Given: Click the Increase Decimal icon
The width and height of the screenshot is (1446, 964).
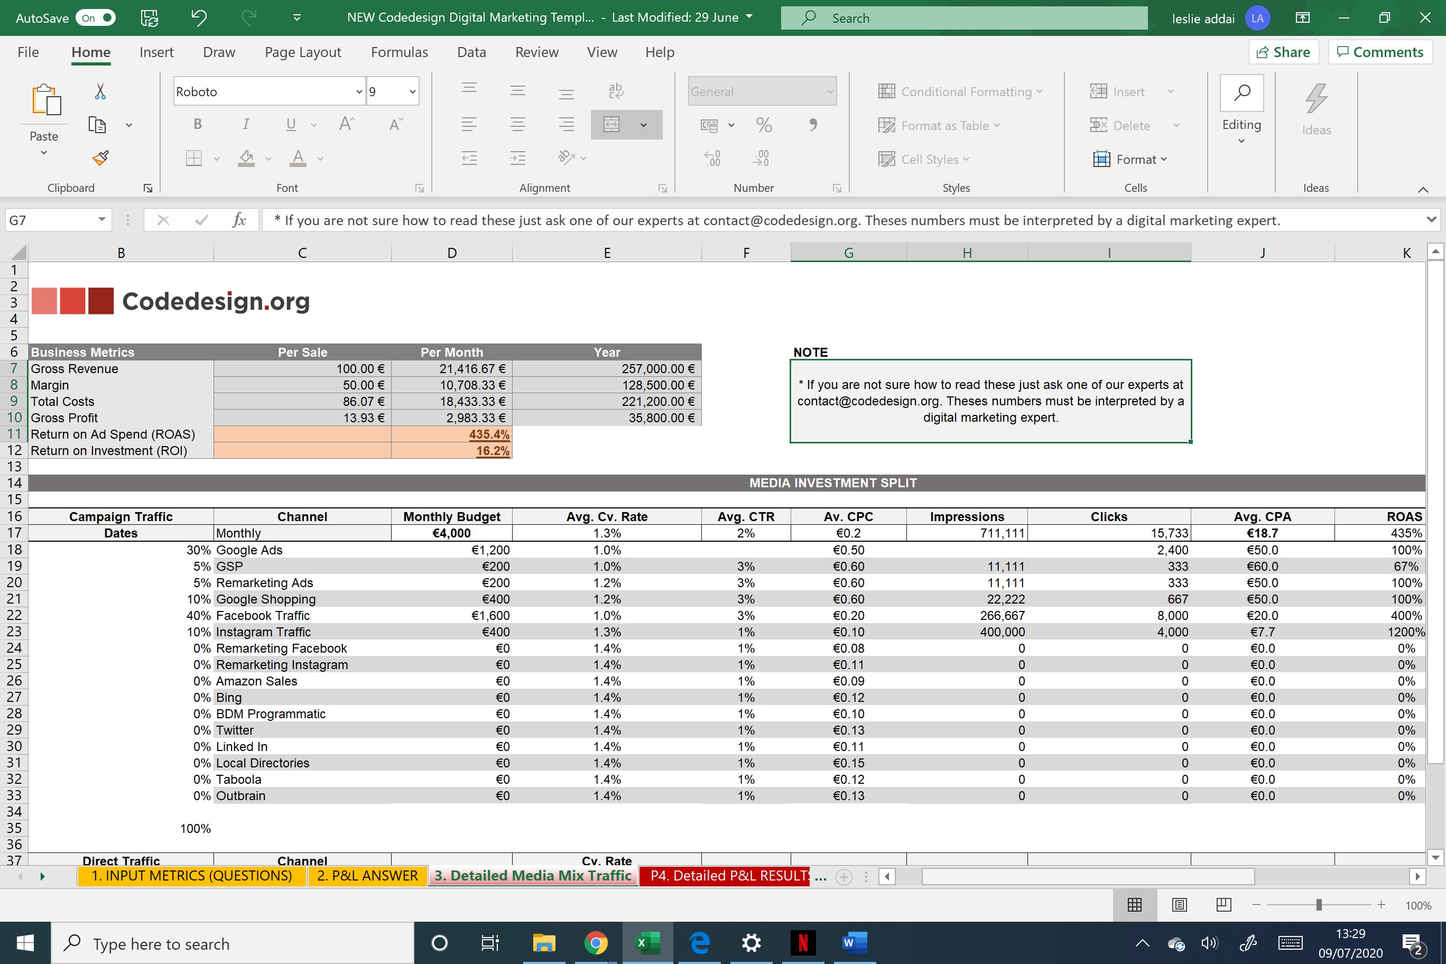Looking at the screenshot, I should (712, 158).
